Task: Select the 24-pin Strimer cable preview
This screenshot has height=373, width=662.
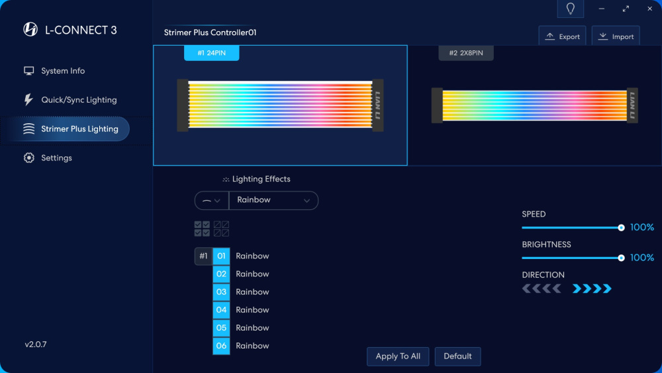Action: 280,105
